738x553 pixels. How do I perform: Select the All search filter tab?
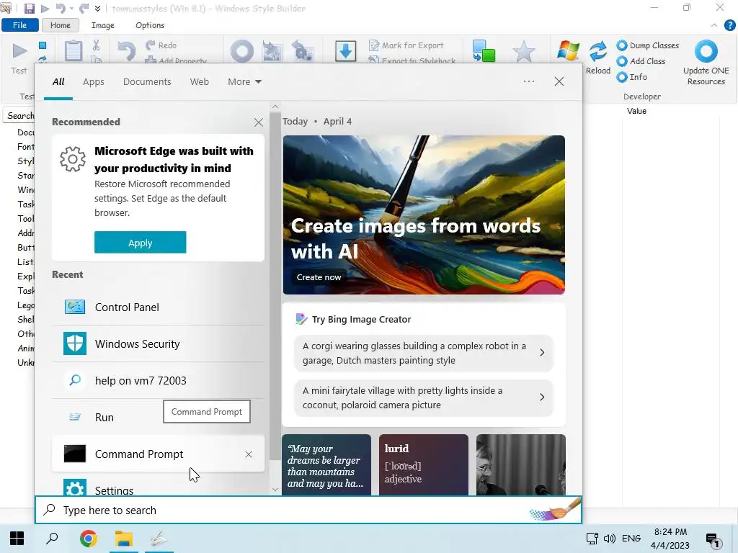click(58, 82)
